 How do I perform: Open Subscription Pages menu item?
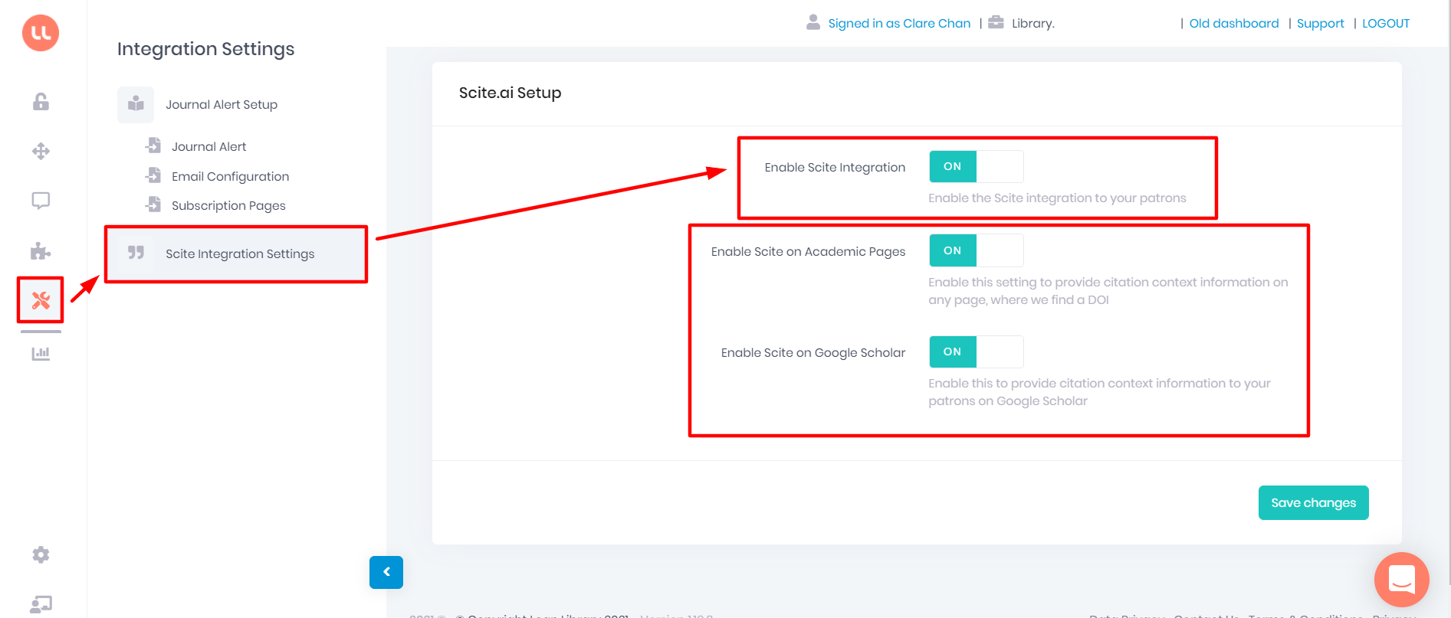coord(228,205)
